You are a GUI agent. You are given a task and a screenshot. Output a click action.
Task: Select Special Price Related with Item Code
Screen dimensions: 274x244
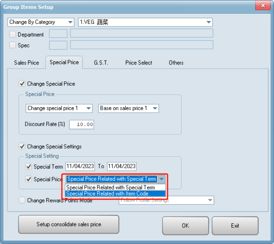pyautogui.click(x=108, y=194)
